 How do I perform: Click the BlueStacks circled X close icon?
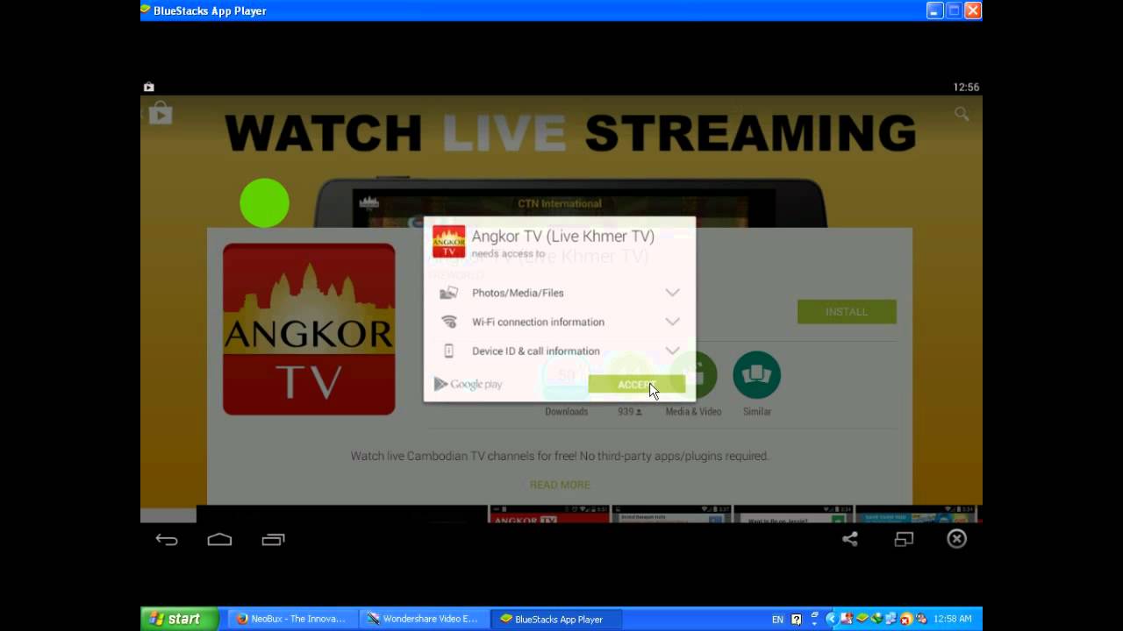(957, 539)
